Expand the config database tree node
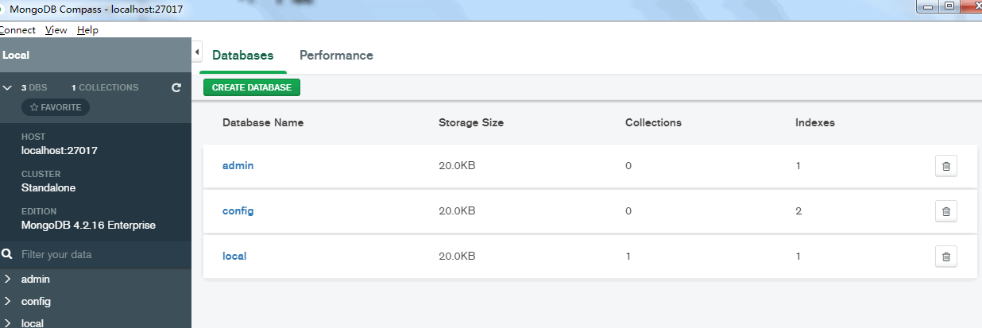Image resolution: width=982 pixels, height=328 pixels. point(7,302)
